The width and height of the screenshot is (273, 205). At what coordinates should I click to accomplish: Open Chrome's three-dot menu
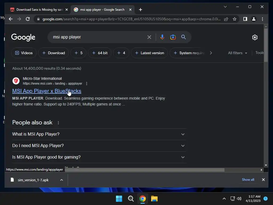pos(262,19)
